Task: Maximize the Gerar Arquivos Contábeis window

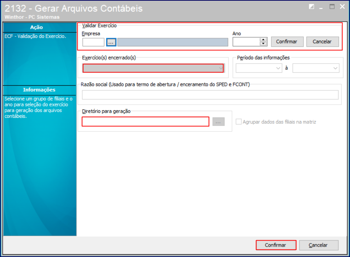Action: pyautogui.click(x=332, y=7)
